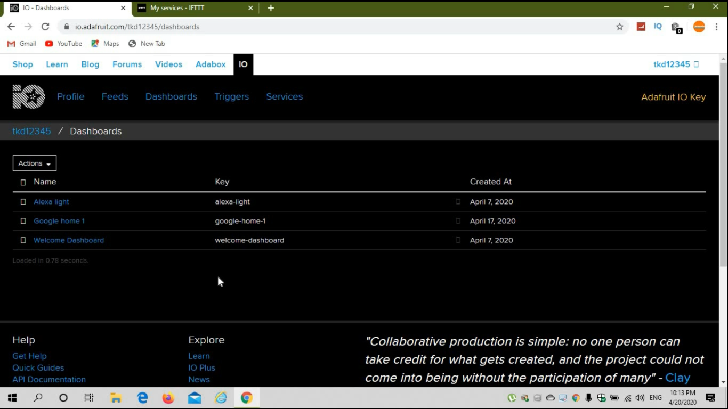This screenshot has width=728, height=409.
Task: Check the Alexa light row checkbox
Action: (23, 202)
